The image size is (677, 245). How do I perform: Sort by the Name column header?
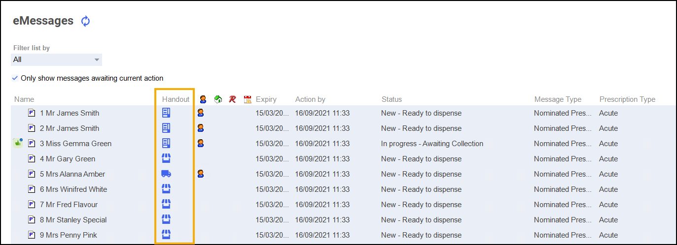click(24, 99)
